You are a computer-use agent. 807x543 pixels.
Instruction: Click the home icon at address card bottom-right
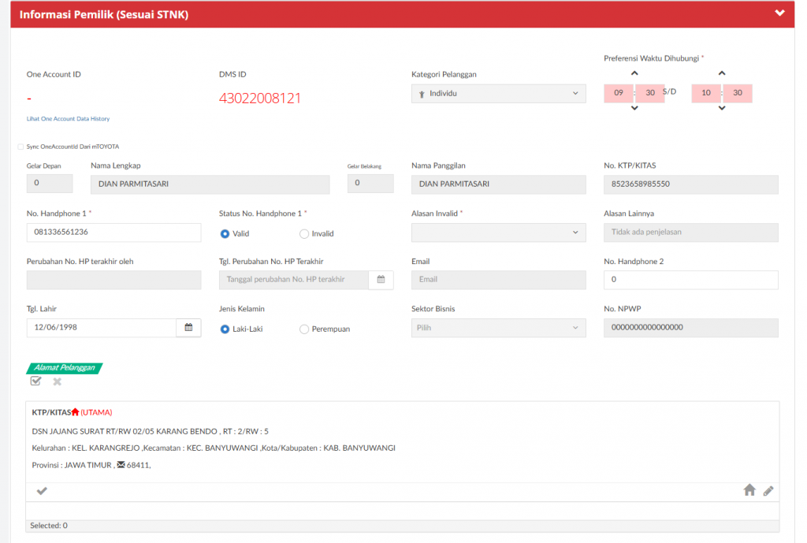click(749, 490)
